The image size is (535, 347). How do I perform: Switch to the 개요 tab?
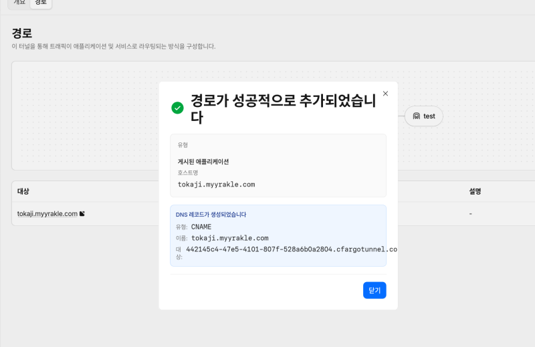[19, 3]
